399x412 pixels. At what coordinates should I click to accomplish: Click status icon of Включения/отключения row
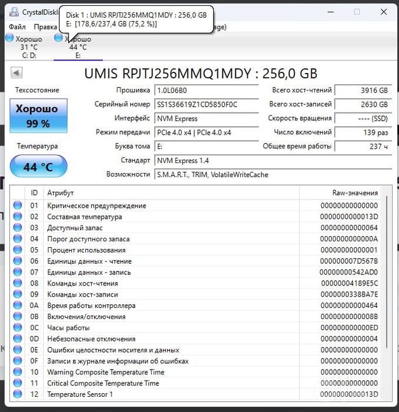[18, 316]
